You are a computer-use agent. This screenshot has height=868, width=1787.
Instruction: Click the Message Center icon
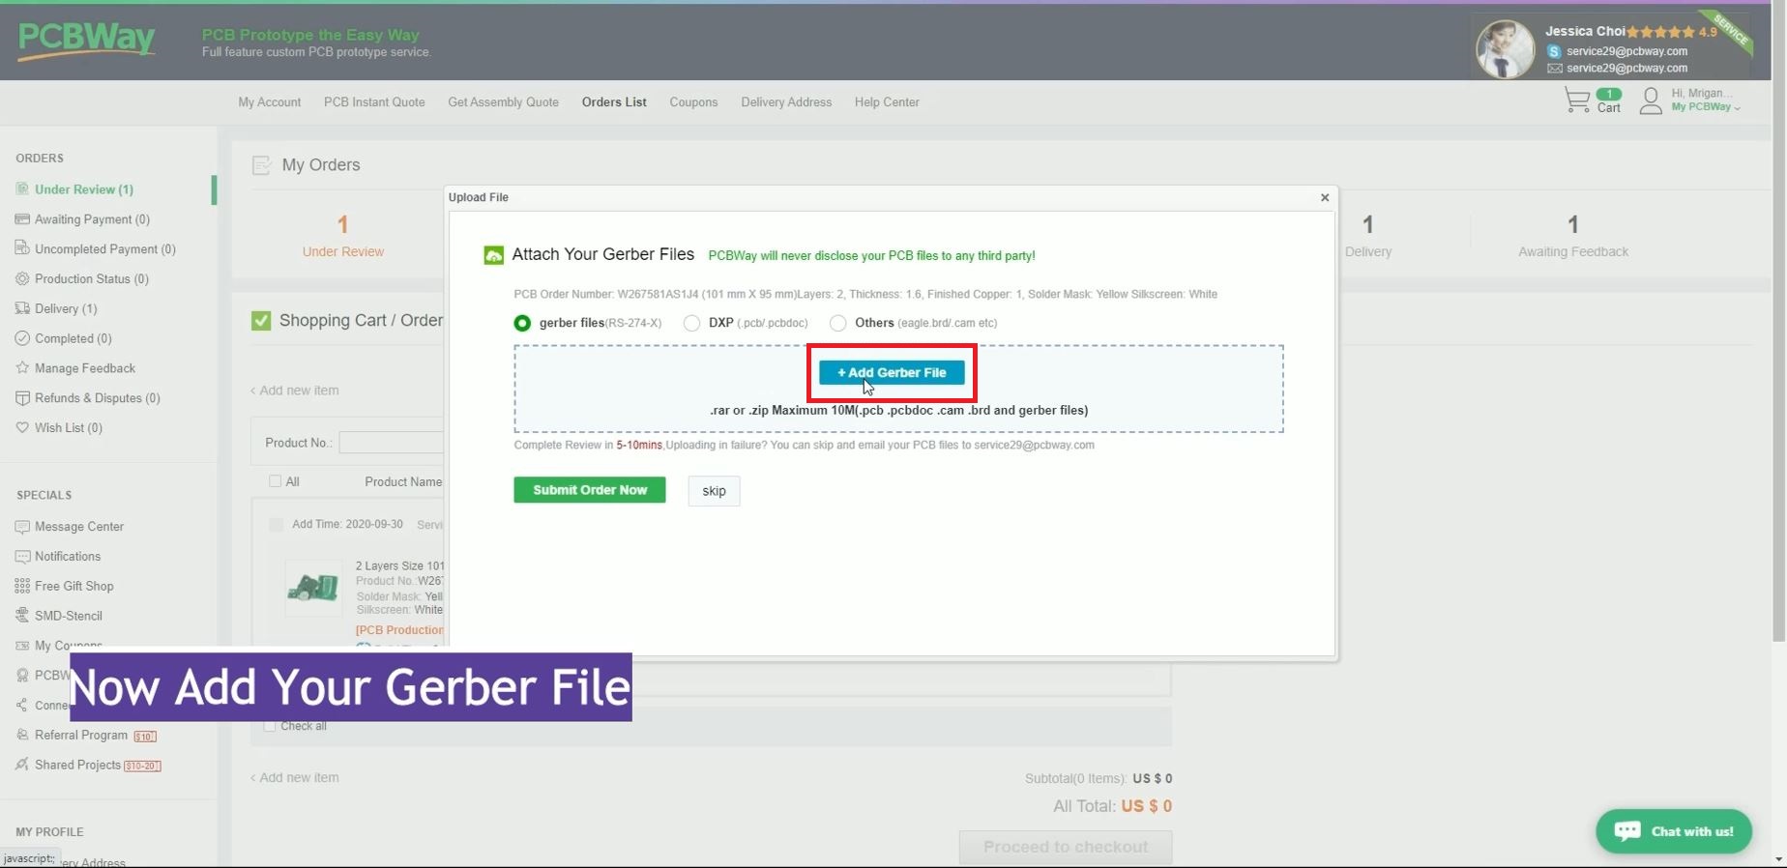(22, 527)
